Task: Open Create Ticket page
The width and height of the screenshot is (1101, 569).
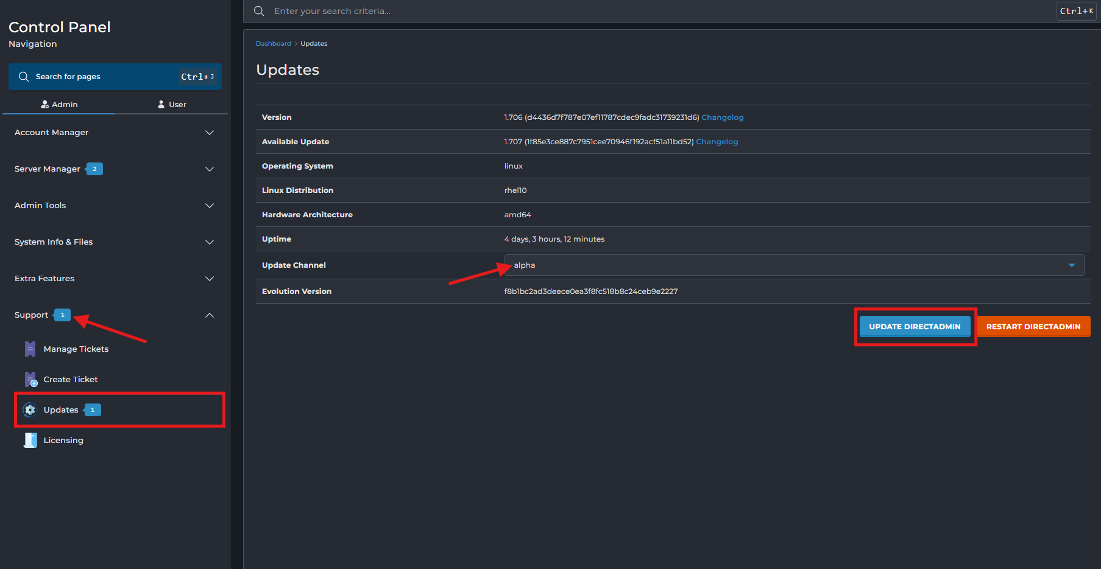Action: click(x=71, y=379)
